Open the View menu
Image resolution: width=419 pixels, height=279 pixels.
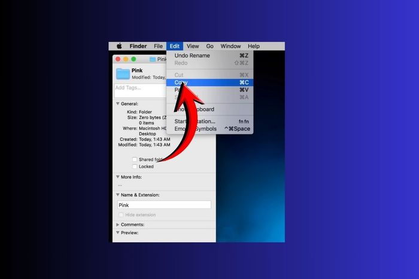point(193,46)
